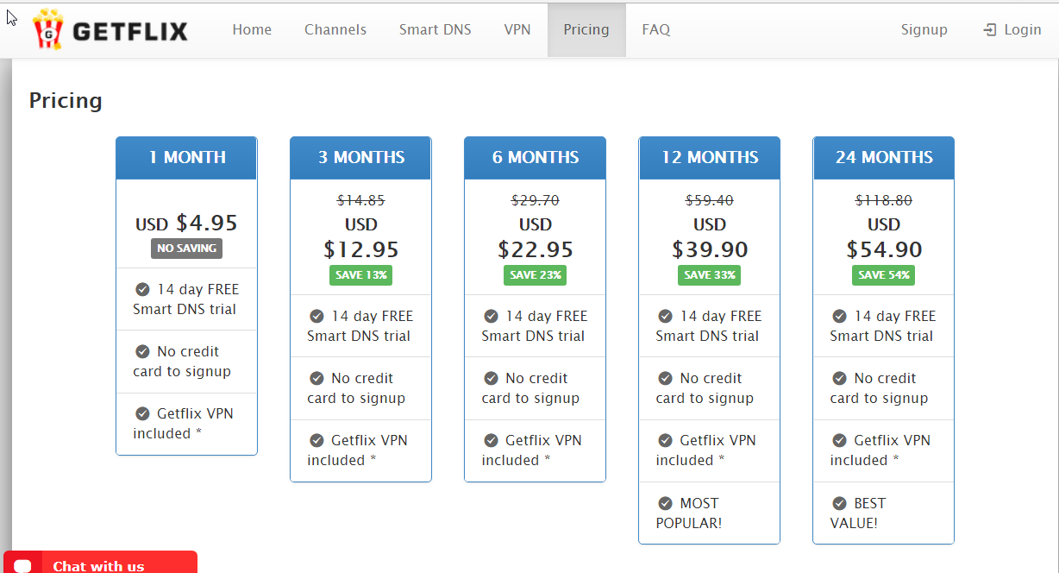Click the Login link text
The image size is (1059, 573).
tap(1023, 29)
